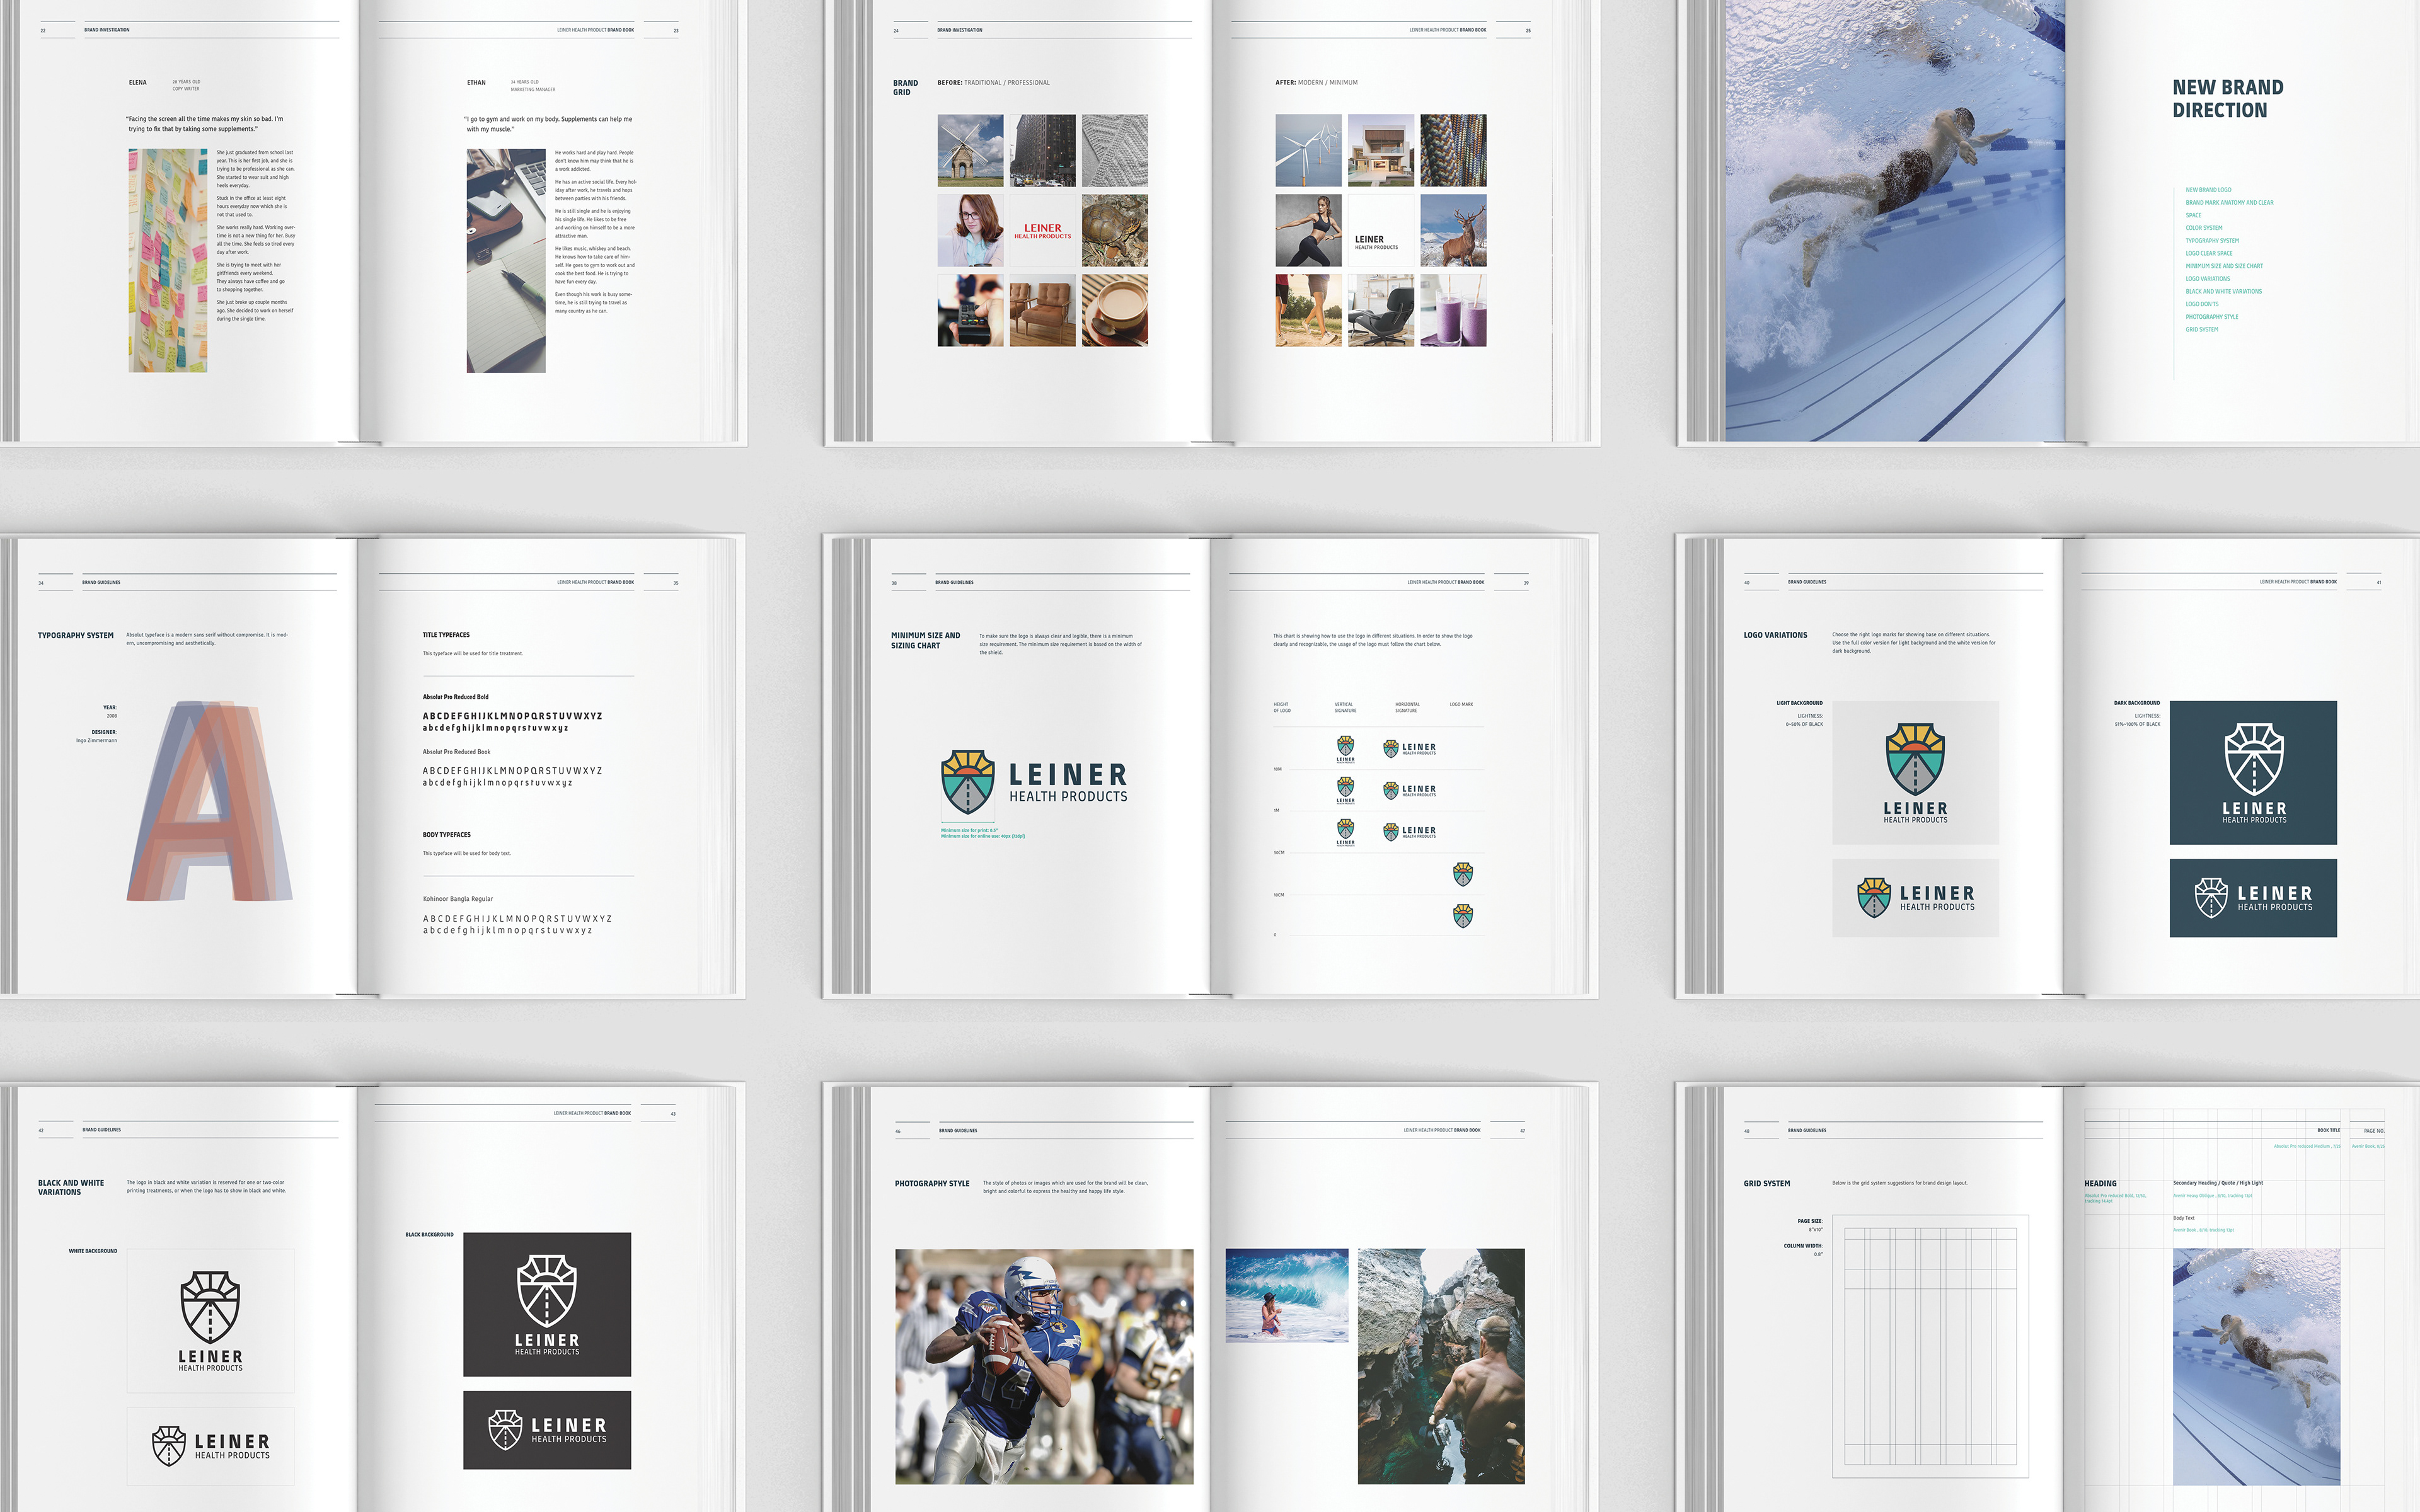Image resolution: width=2420 pixels, height=1512 pixels.
Task: Click the ETHAN persona name
Action: coord(476,83)
